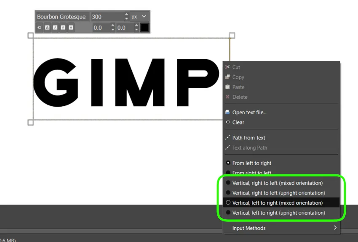Image resolution: width=358 pixels, height=242 pixels.
Task: Select Vertical, left to right (upright orientation)
Action: coord(278,213)
